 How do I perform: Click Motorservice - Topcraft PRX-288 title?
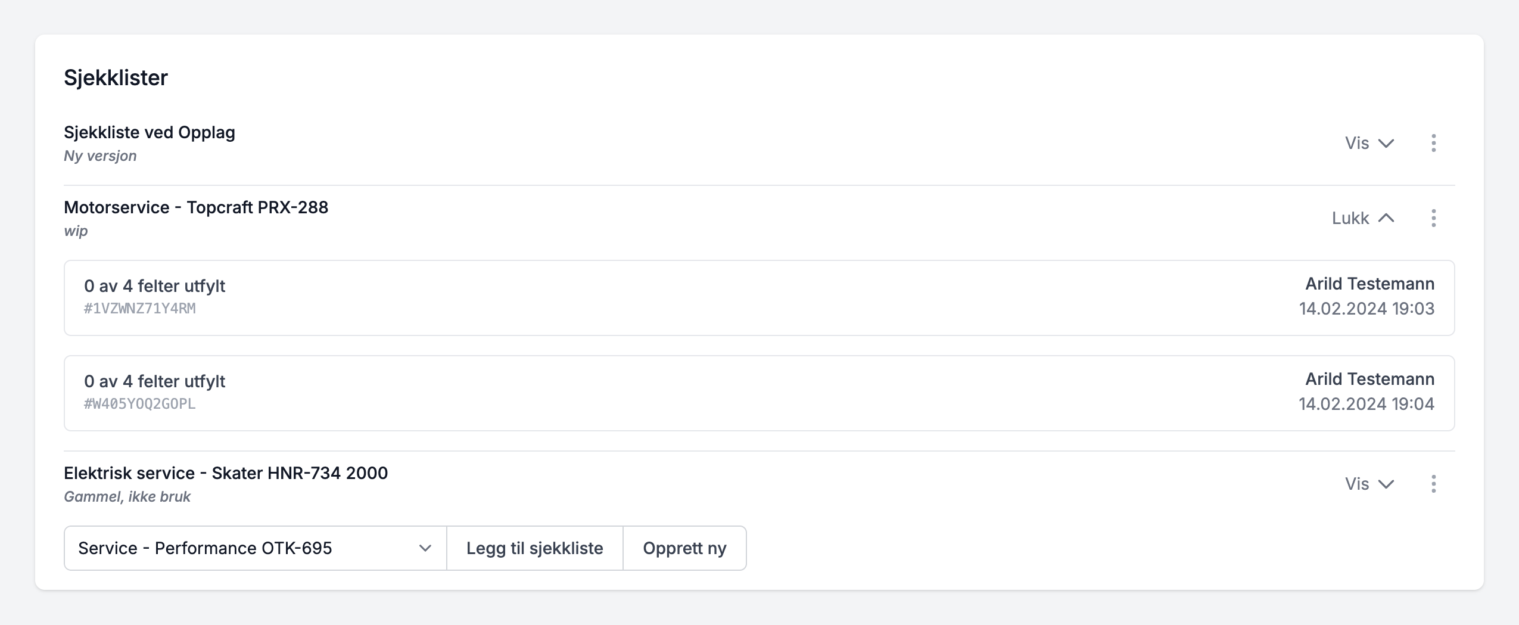[196, 207]
